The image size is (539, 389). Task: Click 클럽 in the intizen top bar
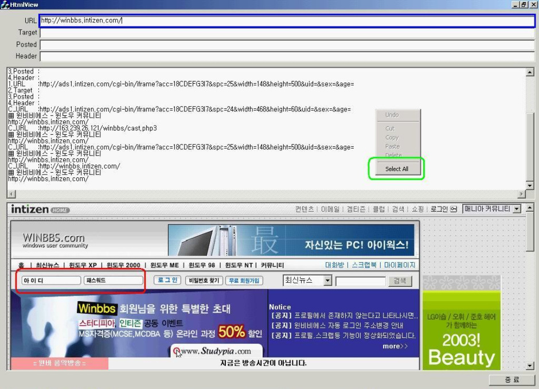tap(379, 209)
